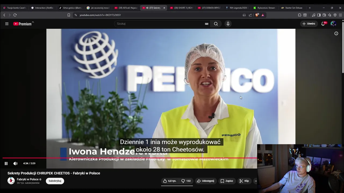Switch to the Interaction | BotRix tab
This screenshot has width=344, height=193.
(42, 8)
